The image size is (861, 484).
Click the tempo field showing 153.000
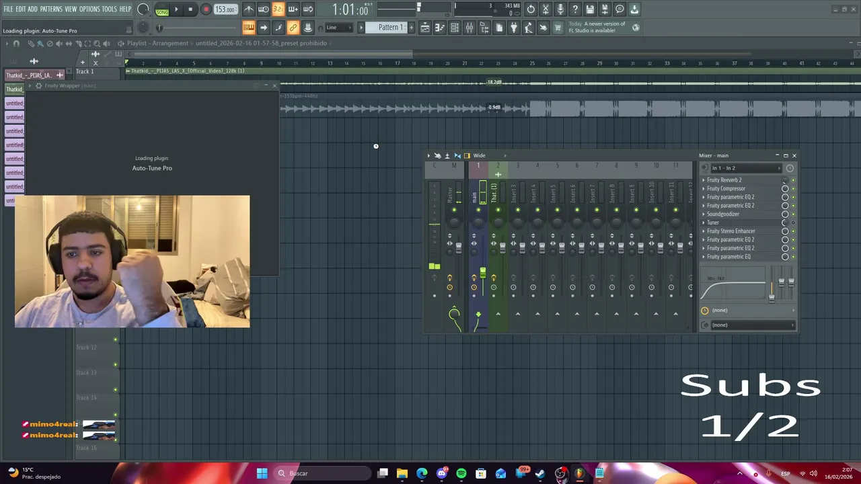(225, 9)
